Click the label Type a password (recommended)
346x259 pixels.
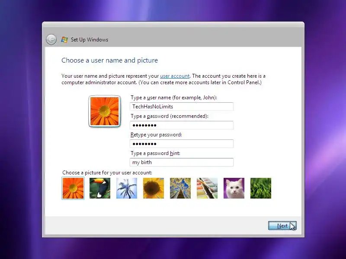tap(170, 116)
